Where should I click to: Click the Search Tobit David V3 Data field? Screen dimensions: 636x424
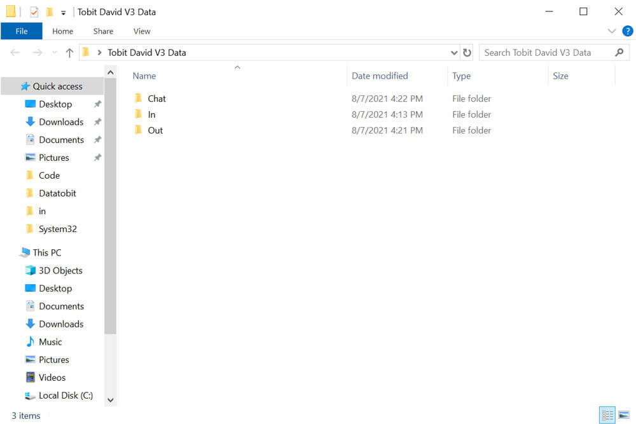tap(547, 53)
